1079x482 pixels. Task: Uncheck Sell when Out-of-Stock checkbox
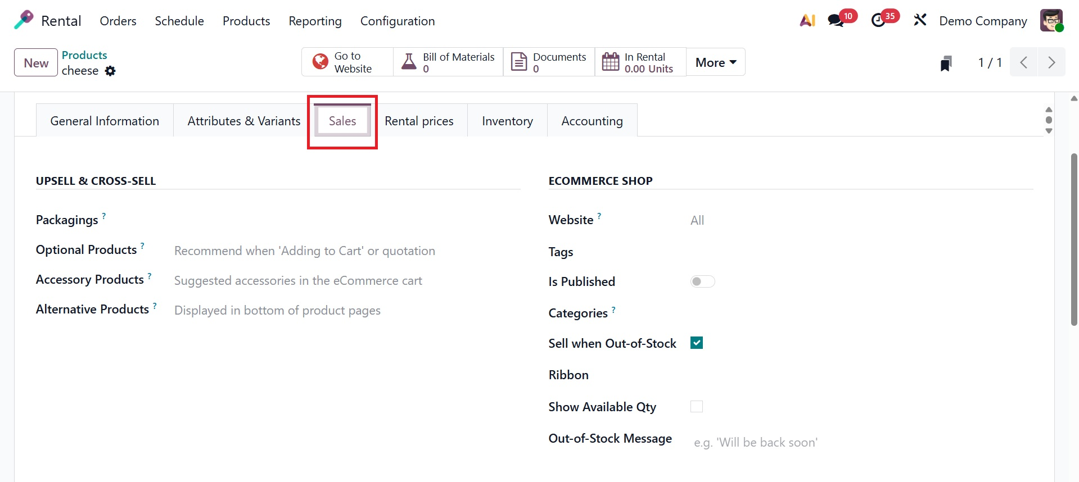point(697,343)
